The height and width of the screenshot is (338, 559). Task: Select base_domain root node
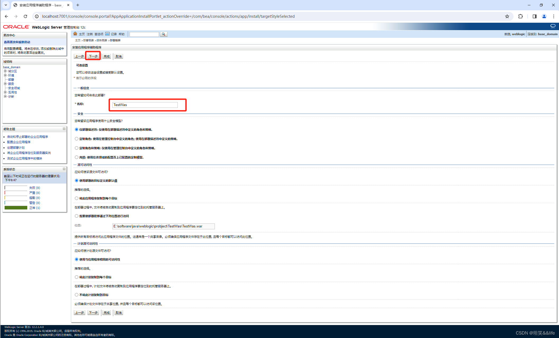point(12,67)
